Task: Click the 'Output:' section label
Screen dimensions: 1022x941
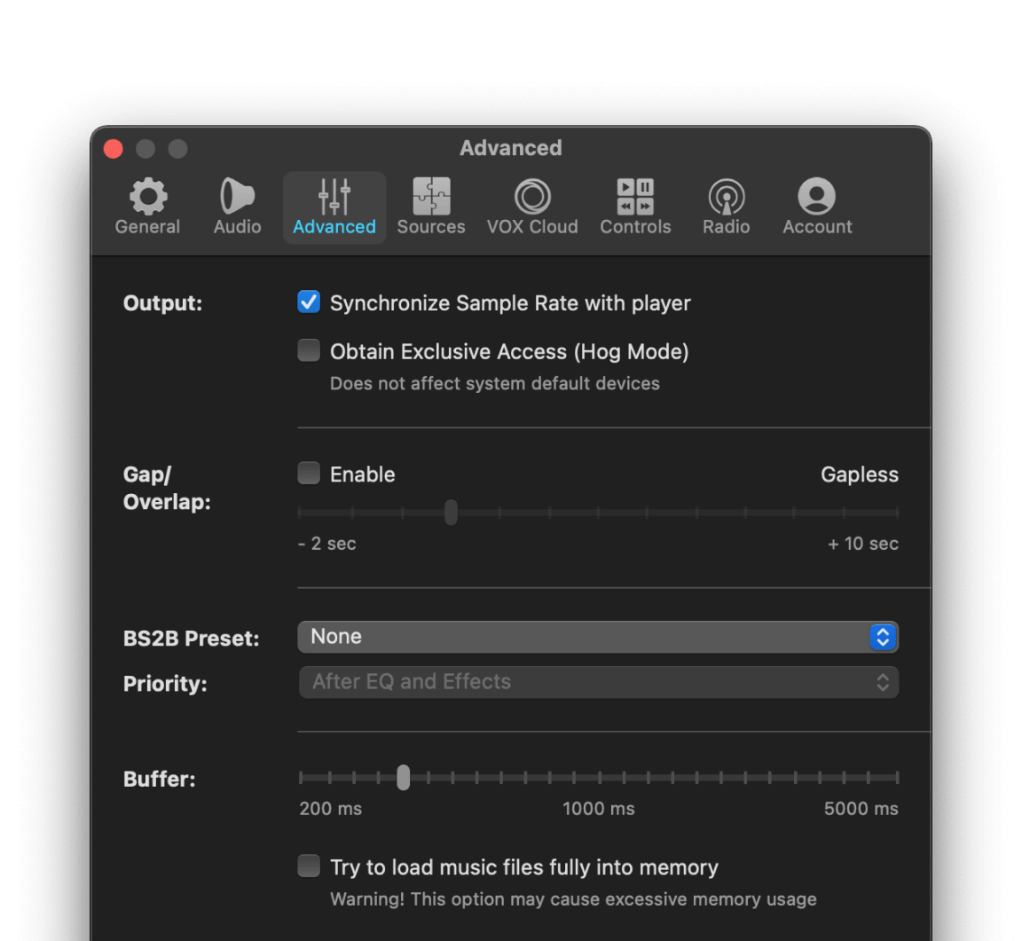Action: (x=163, y=303)
